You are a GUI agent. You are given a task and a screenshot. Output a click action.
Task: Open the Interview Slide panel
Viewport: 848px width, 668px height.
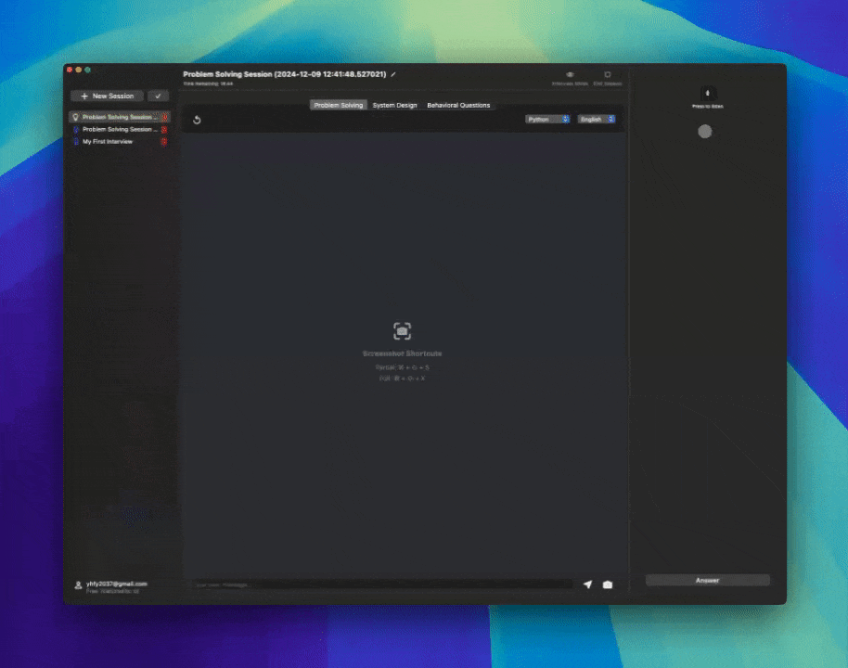[x=570, y=75]
